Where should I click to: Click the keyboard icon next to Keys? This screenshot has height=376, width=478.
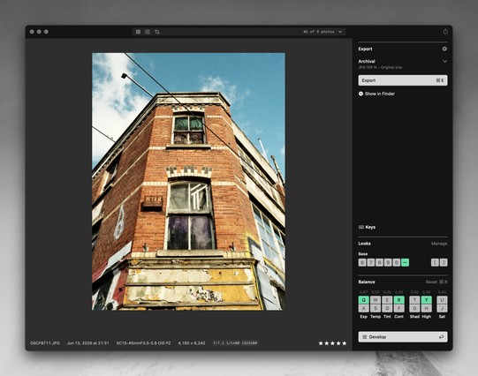[361, 227]
